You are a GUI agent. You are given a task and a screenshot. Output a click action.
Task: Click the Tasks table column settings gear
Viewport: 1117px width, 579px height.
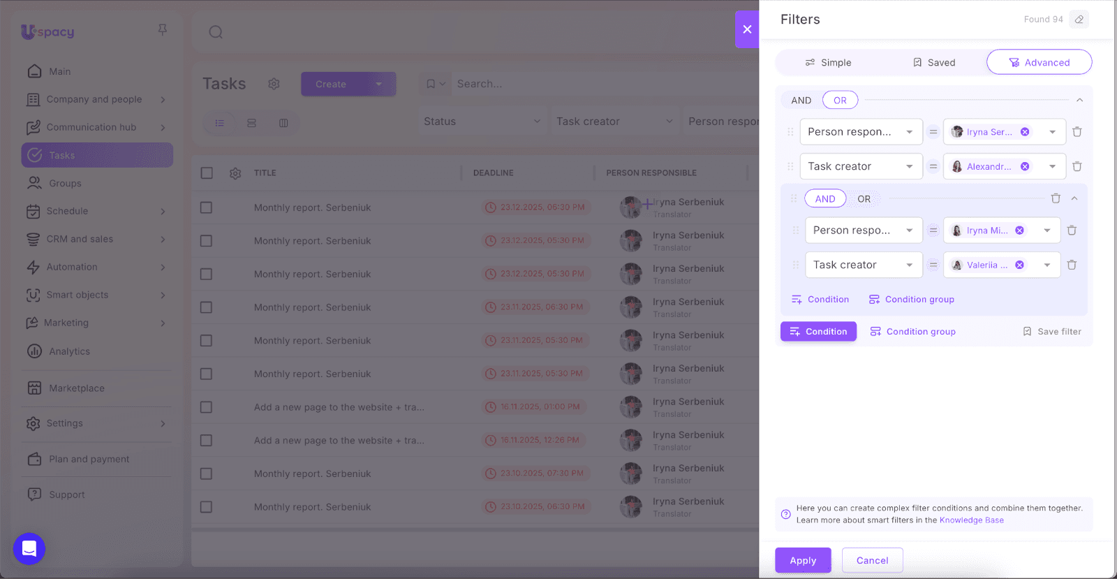(235, 173)
